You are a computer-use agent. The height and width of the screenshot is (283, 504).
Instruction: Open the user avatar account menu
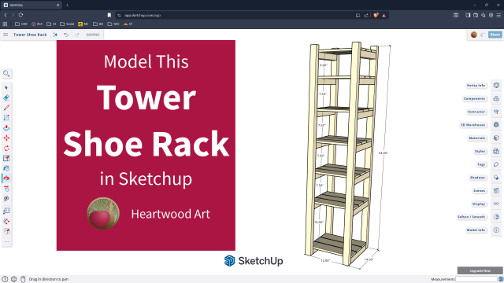pyautogui.click(x=474, y=35)
